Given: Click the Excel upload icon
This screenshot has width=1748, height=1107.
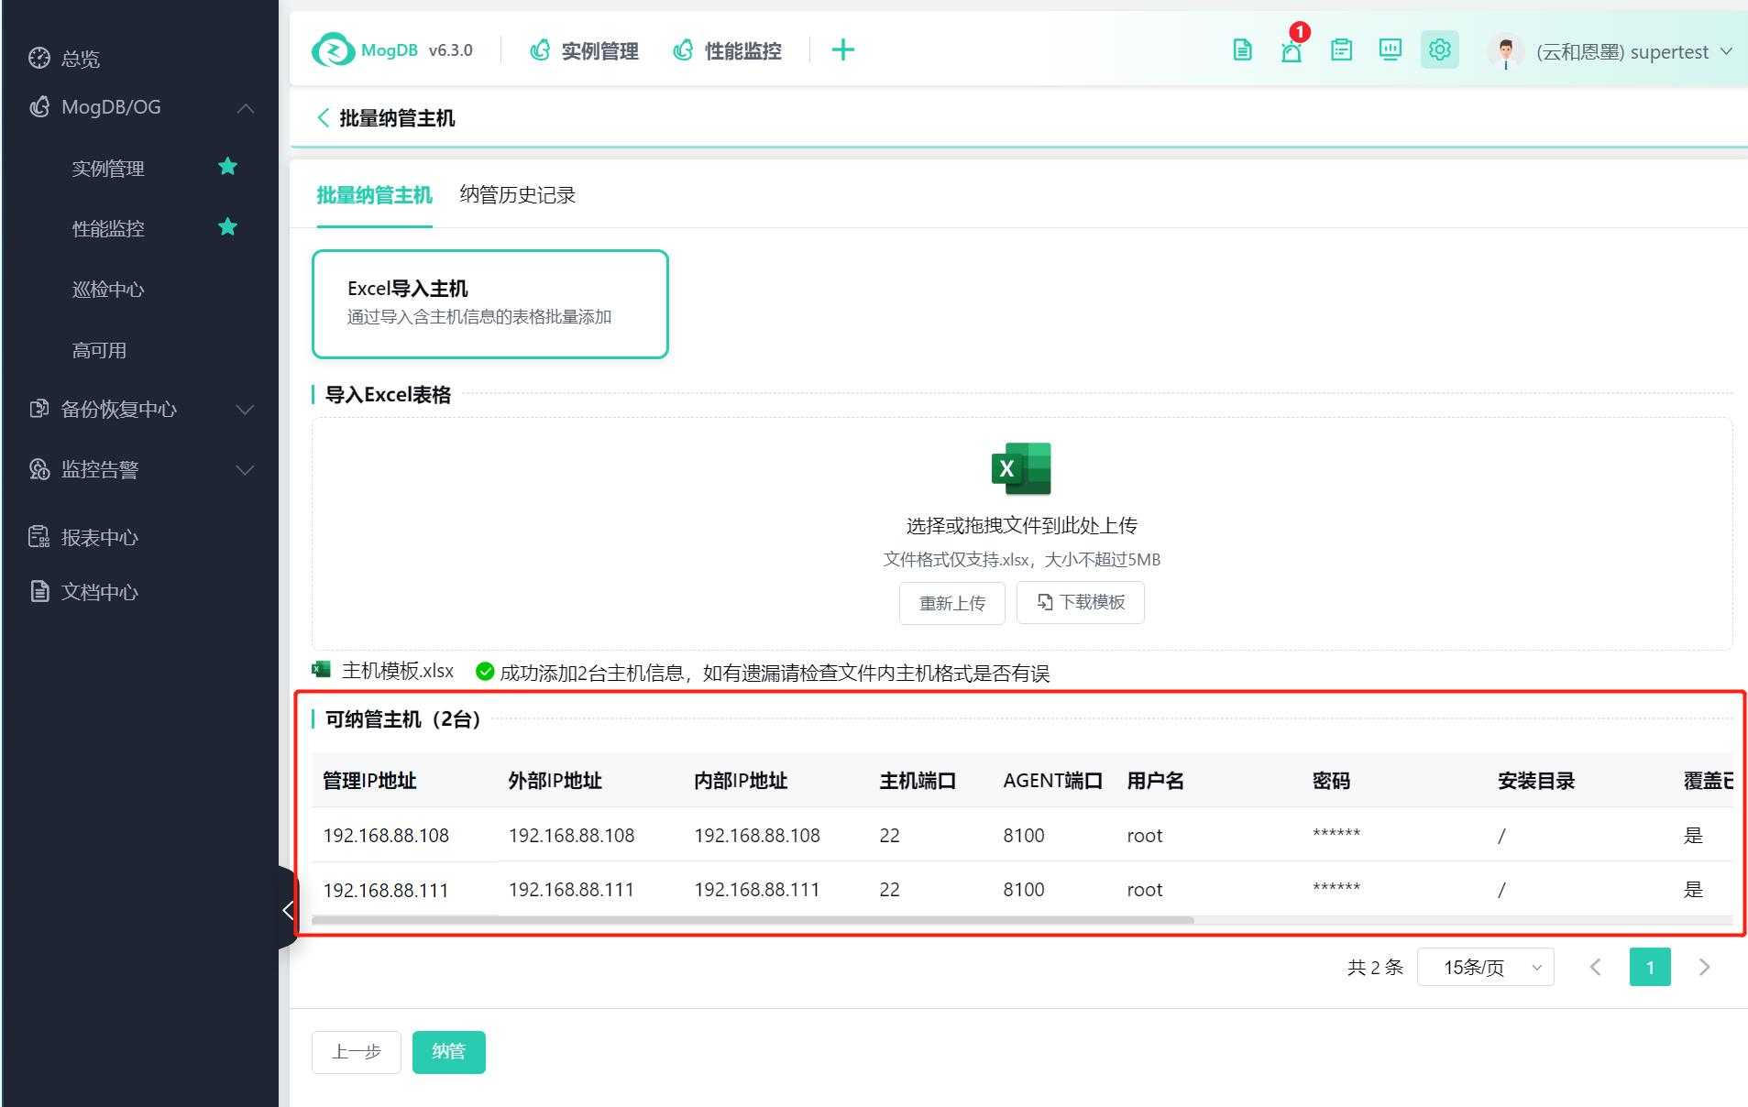Looking at the screenshot, I should (x=1021, y=468).
